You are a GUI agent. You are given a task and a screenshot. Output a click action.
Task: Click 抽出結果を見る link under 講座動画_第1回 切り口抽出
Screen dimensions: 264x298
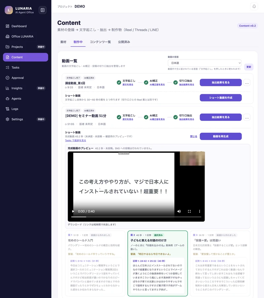coord(186,85)
